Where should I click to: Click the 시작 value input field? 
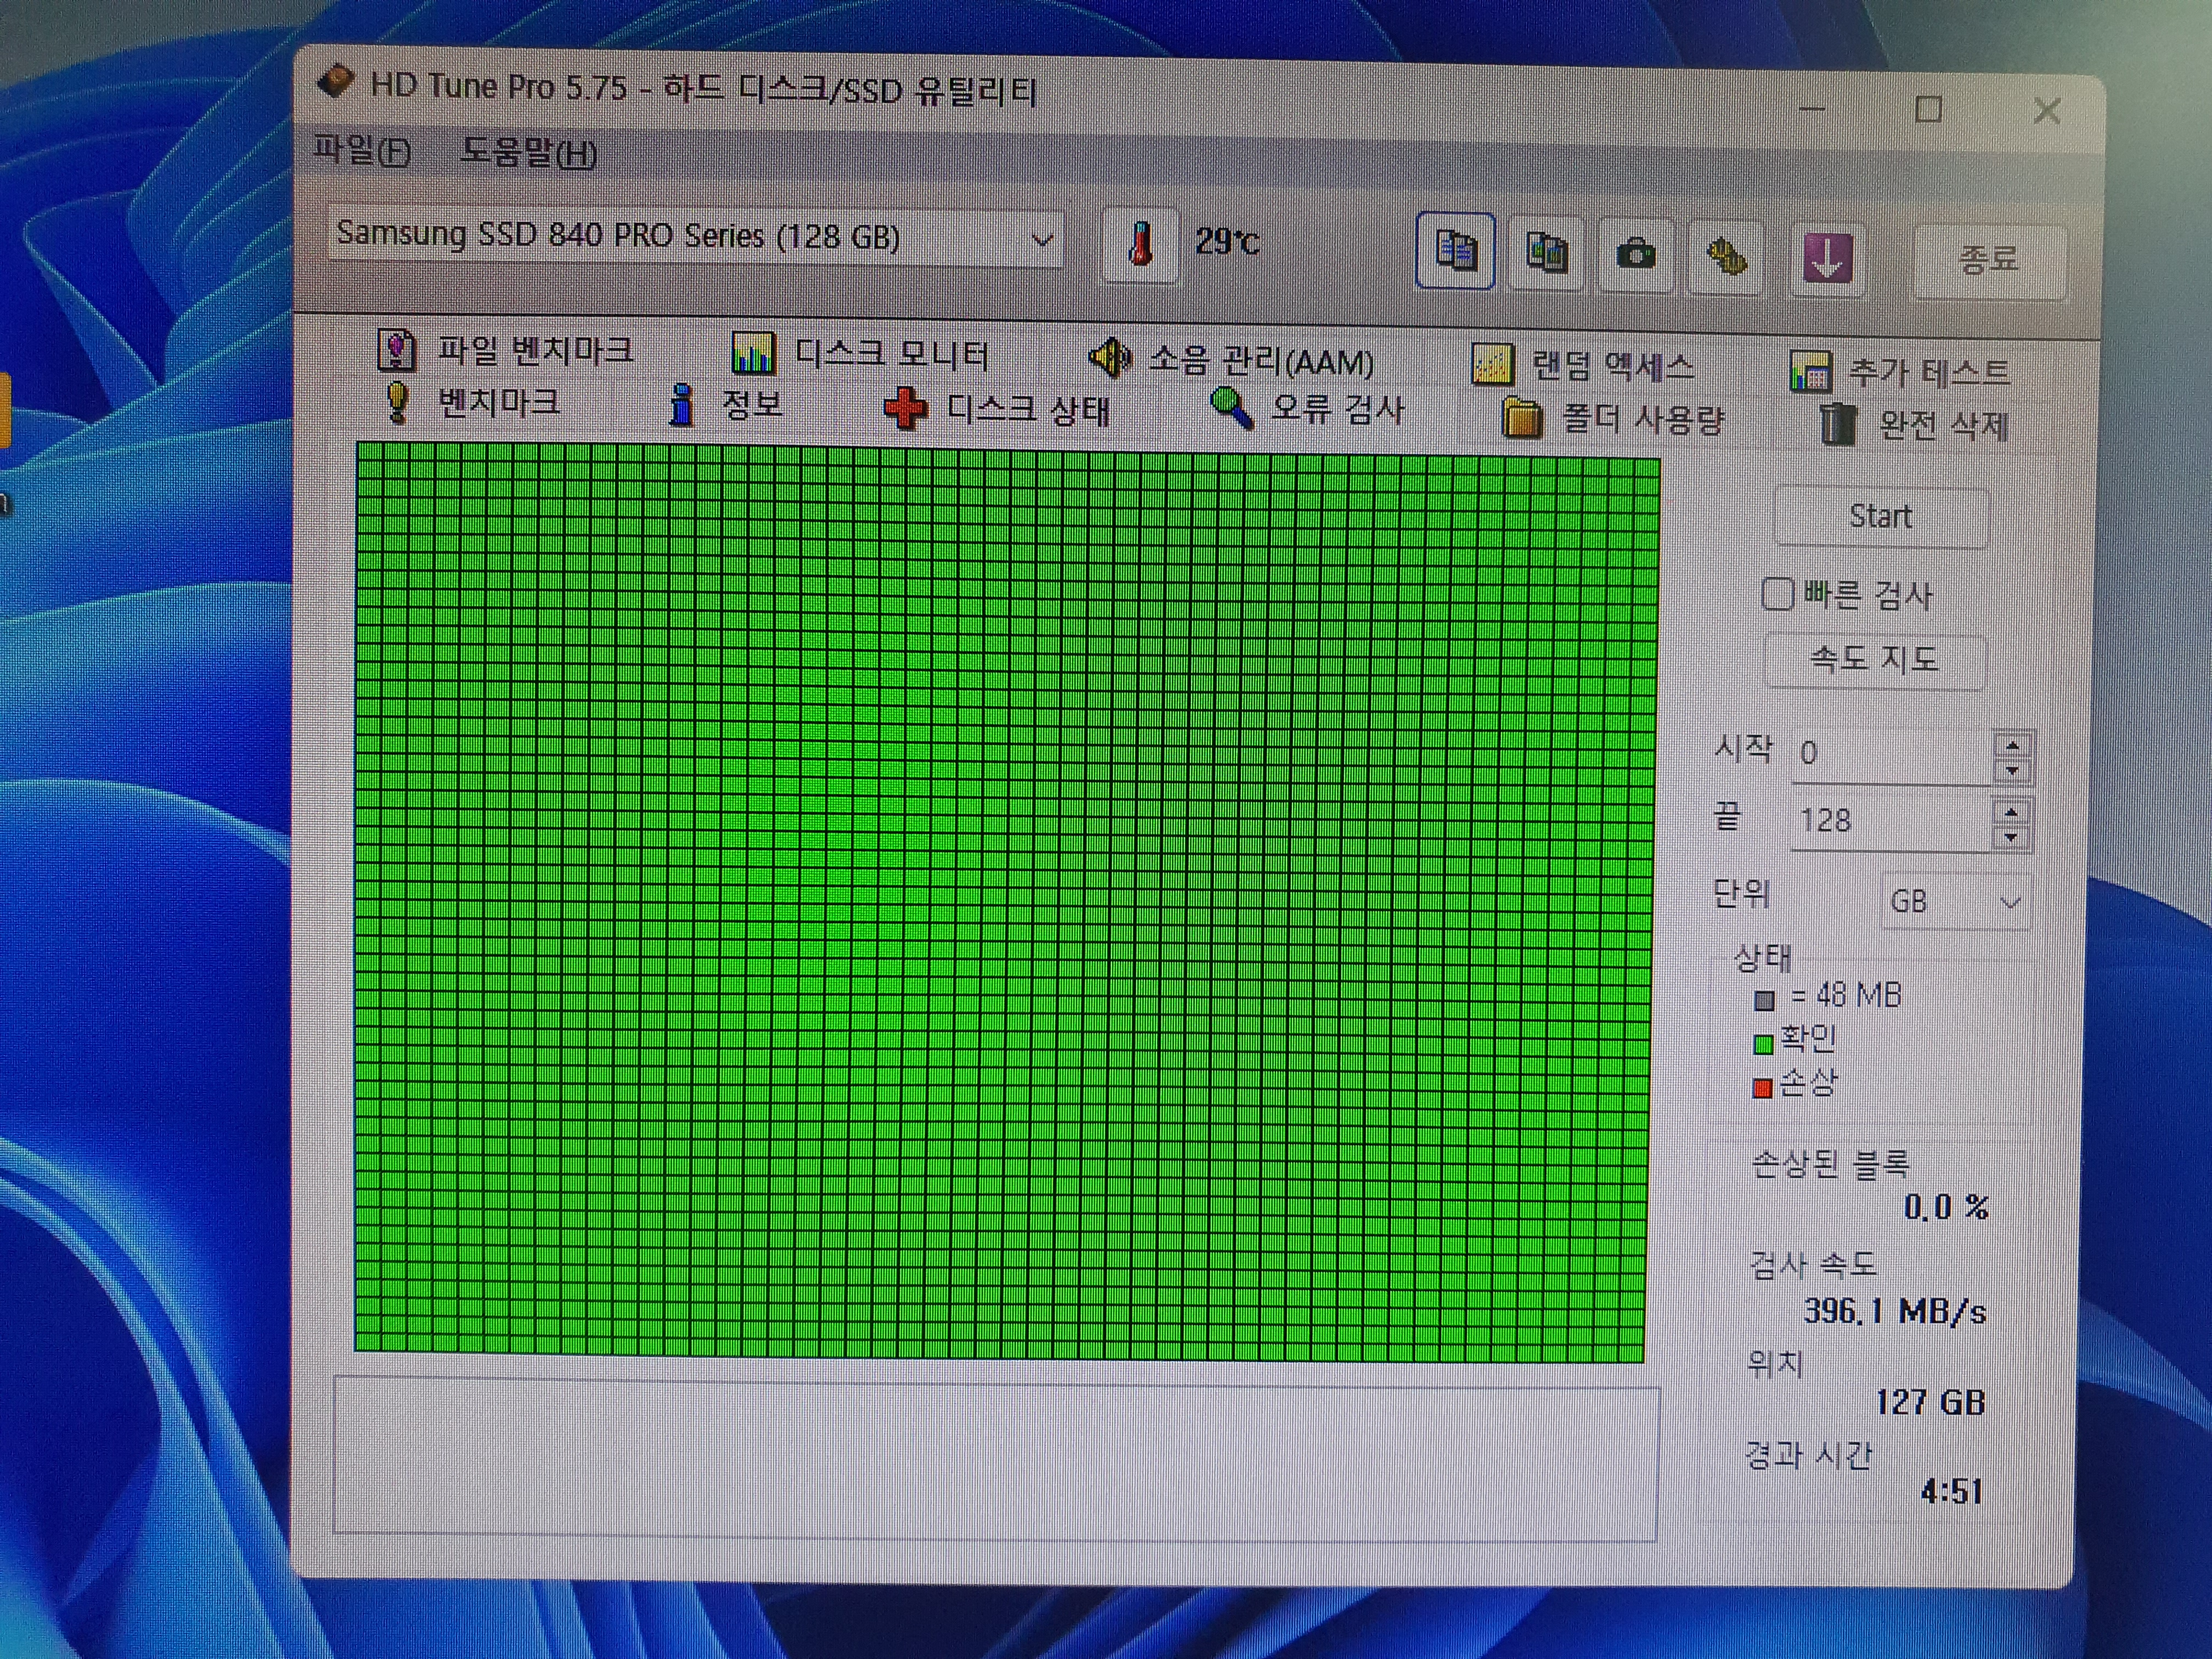pos(1892,754)
